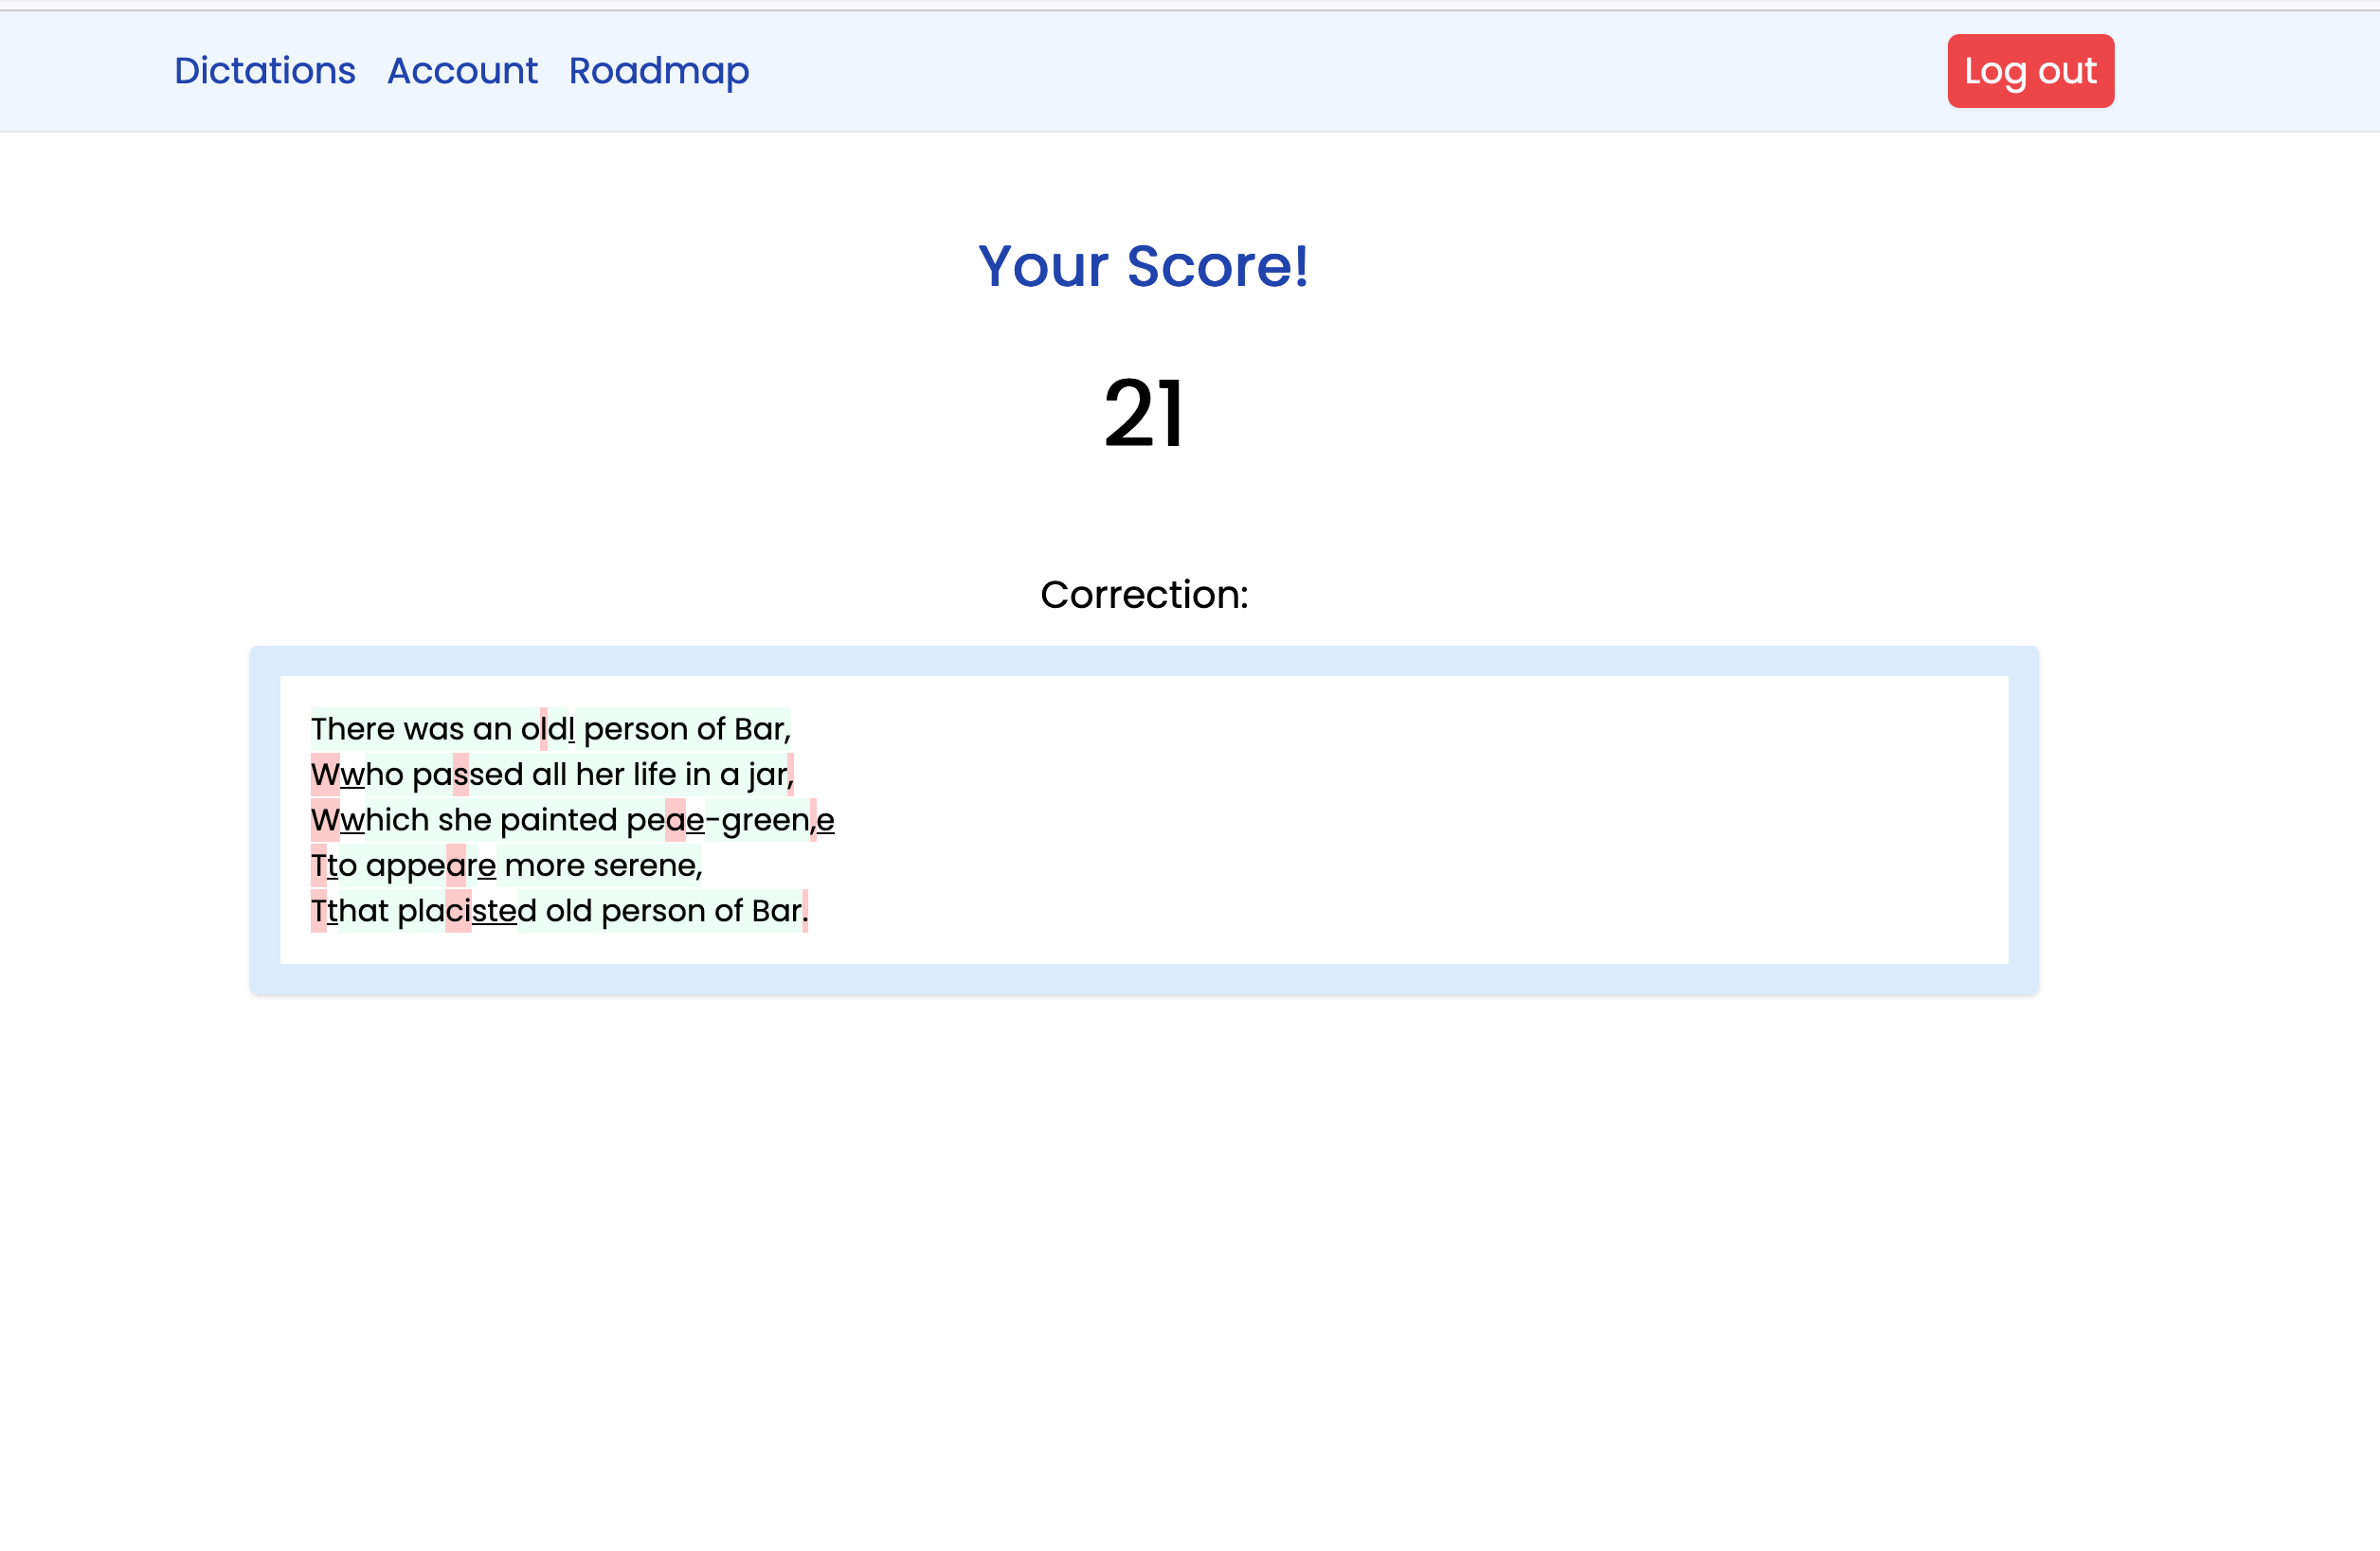Screen dimensions: 2380x1551
Task: Click the corrected word 'oldl'
Action: [x=547, y=728]
